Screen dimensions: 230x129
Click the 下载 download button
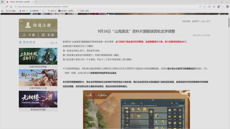click(28, 35)
